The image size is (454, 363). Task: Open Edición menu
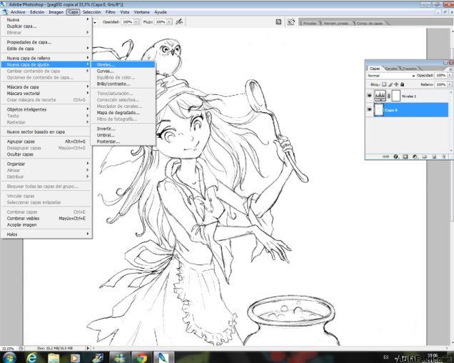click(37, 12)
